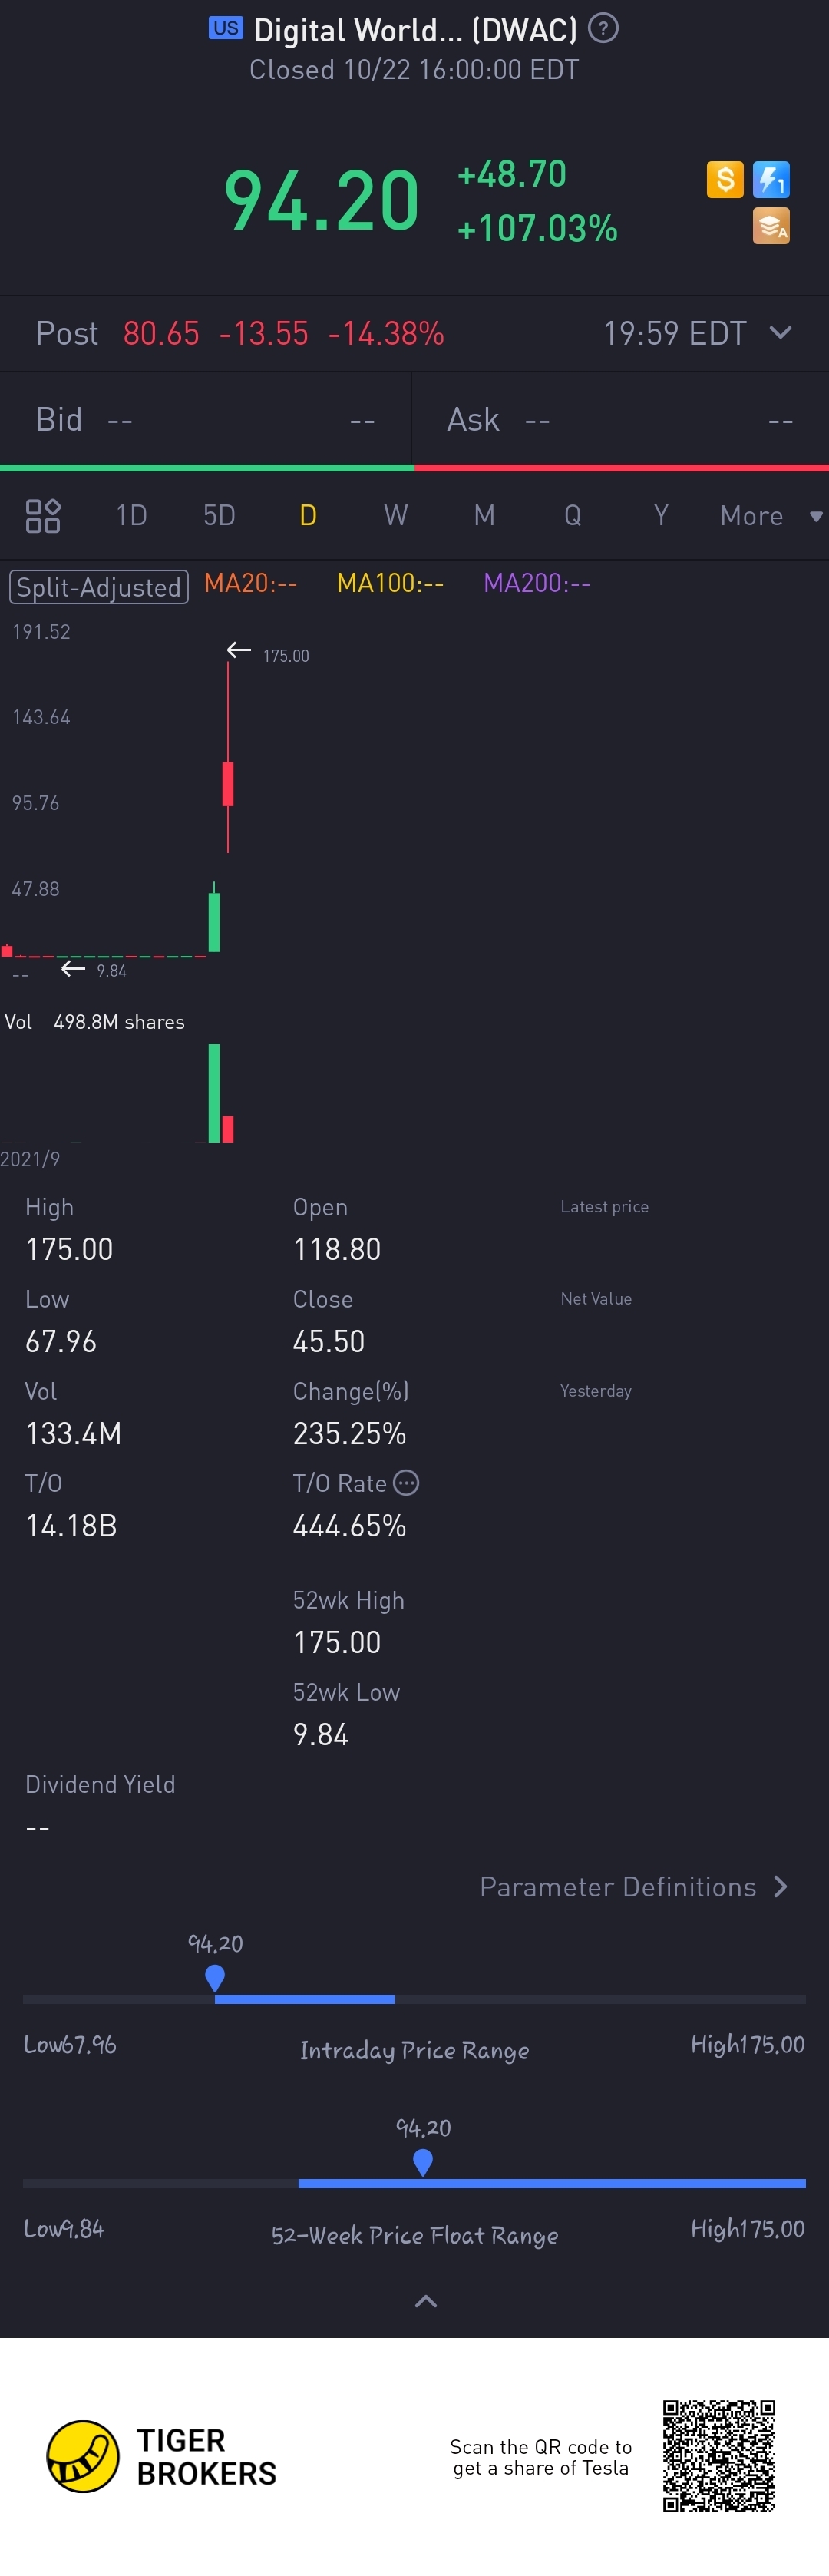
Task: Tap the Yesterday label
Action: click(x=596, y=1391)
